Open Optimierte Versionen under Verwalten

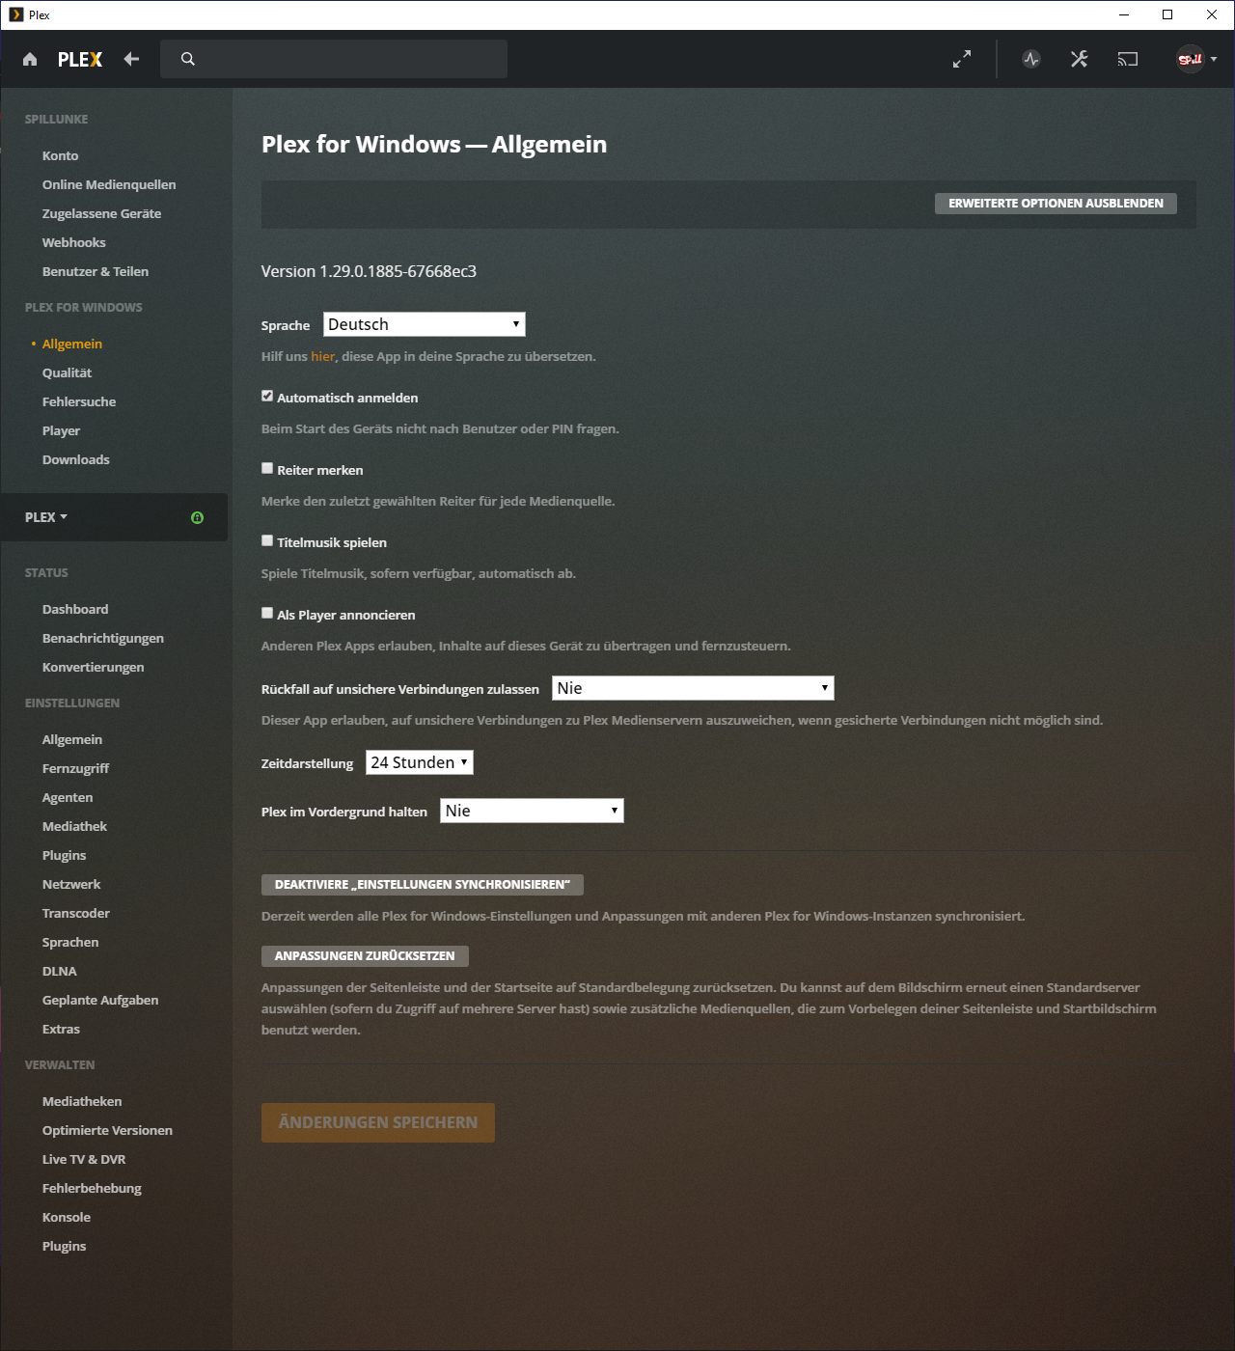coord(107,1130)
